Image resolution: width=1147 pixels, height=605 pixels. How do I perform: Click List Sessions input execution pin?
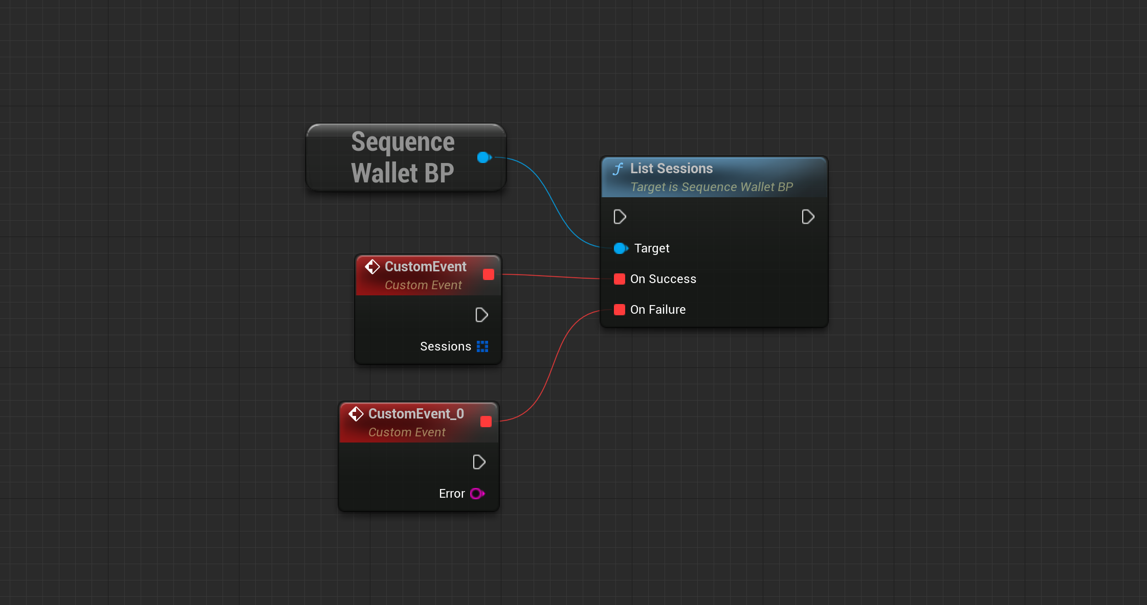coord(620,217)
